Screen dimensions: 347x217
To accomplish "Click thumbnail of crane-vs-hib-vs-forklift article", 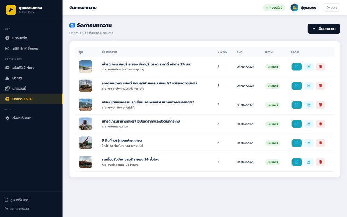I will (85, 105).
